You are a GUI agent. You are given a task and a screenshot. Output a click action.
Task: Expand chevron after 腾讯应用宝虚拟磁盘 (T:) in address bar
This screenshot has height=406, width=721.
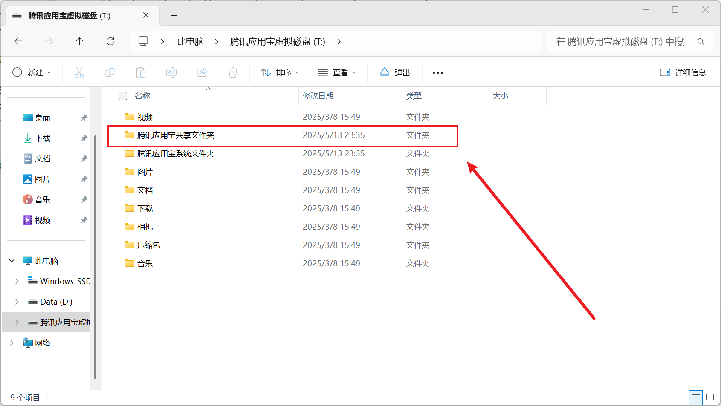pyautogui.click(x=339, y=42)
